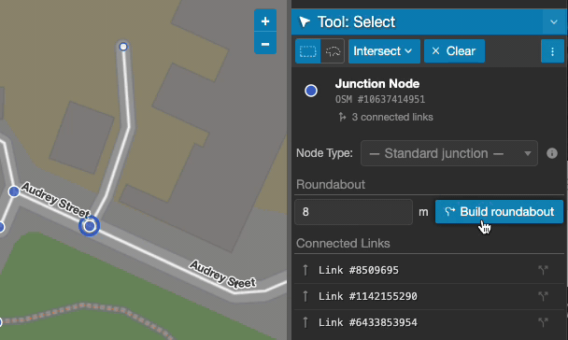Select Link #6433853954 row
Viewport: 568px width, 340px height.
(429, 322)
